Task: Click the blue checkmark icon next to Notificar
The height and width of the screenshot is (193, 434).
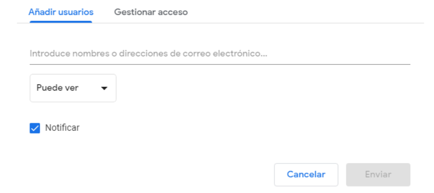Action: click(x=35, y=128)
